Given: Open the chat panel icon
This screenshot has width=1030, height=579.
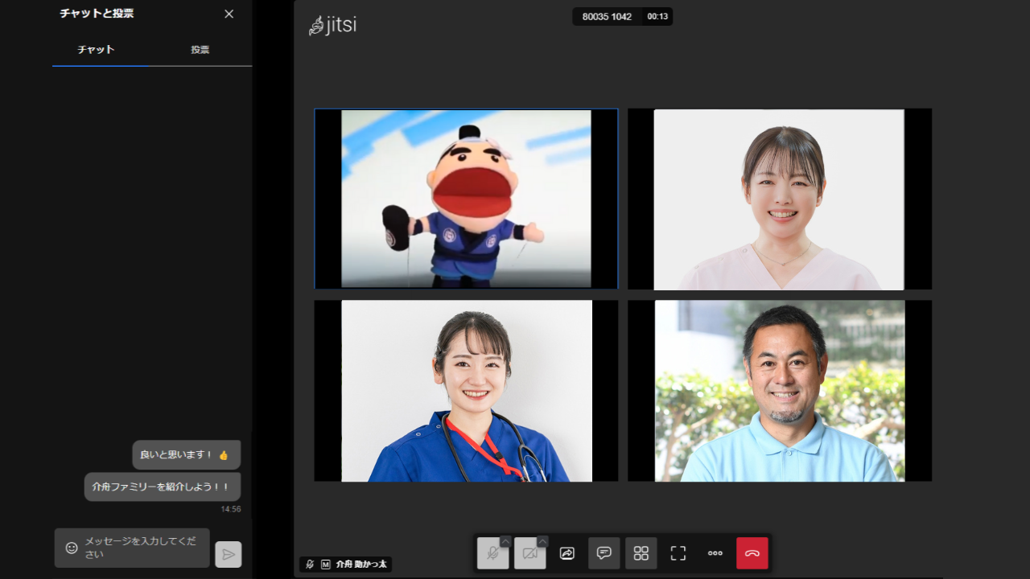Looking at the screenshot, I should (x=604, y=553).
